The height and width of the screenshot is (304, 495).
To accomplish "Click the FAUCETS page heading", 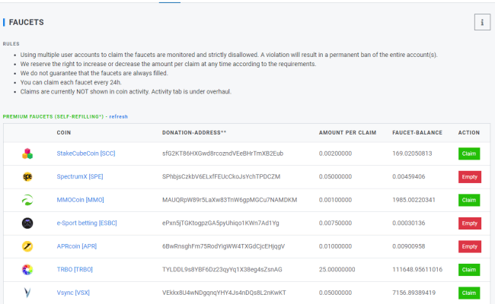I will [26, 22].
